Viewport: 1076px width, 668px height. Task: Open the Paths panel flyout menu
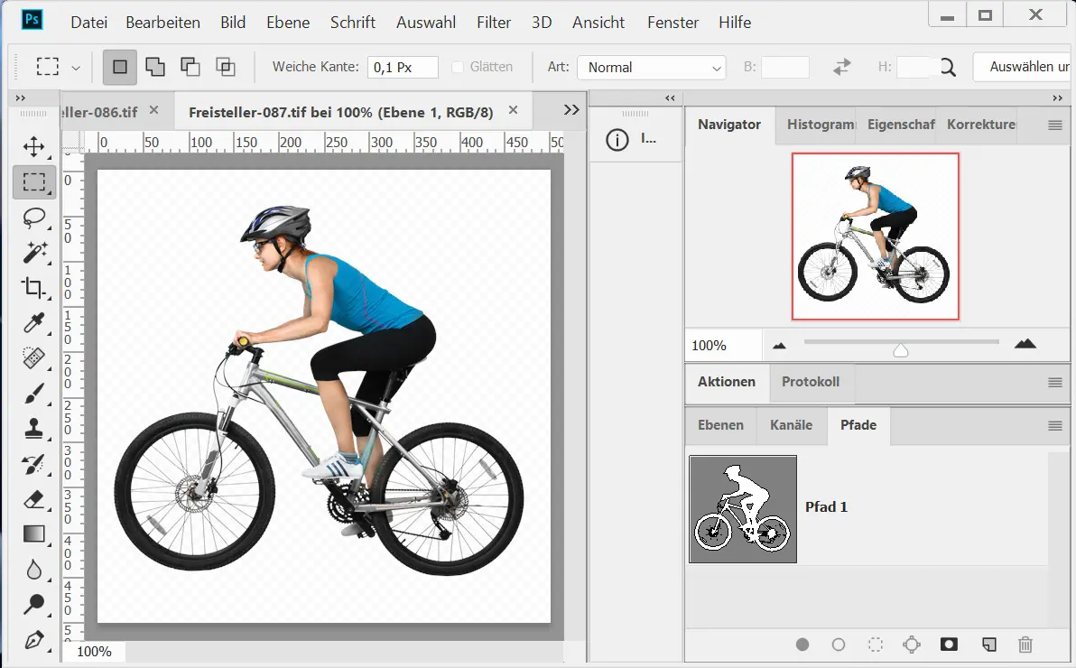point(1054,426)
